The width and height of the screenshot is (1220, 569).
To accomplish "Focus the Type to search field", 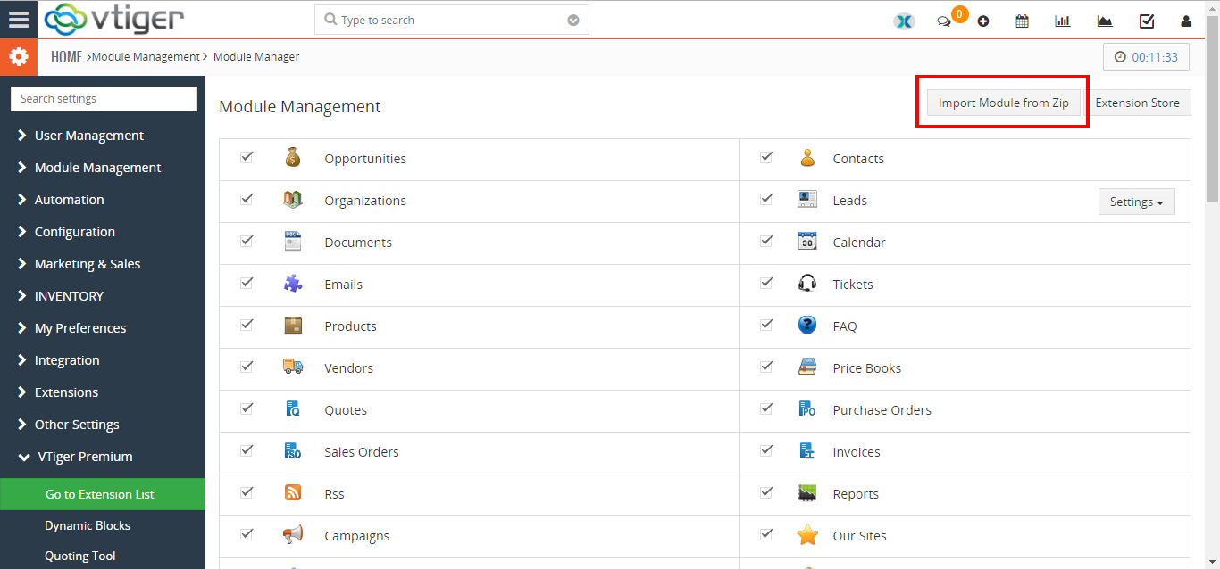I will pyautogui.click(x=452, y=20).
